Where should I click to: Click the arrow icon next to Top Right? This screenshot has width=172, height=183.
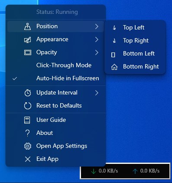pos(114,41)
